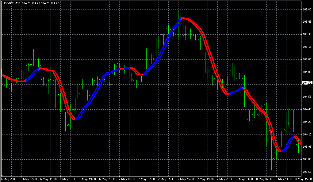Click the 7 May 15:30 time axis label
This screenshot has width=314, height=182.
click(186, 179)
